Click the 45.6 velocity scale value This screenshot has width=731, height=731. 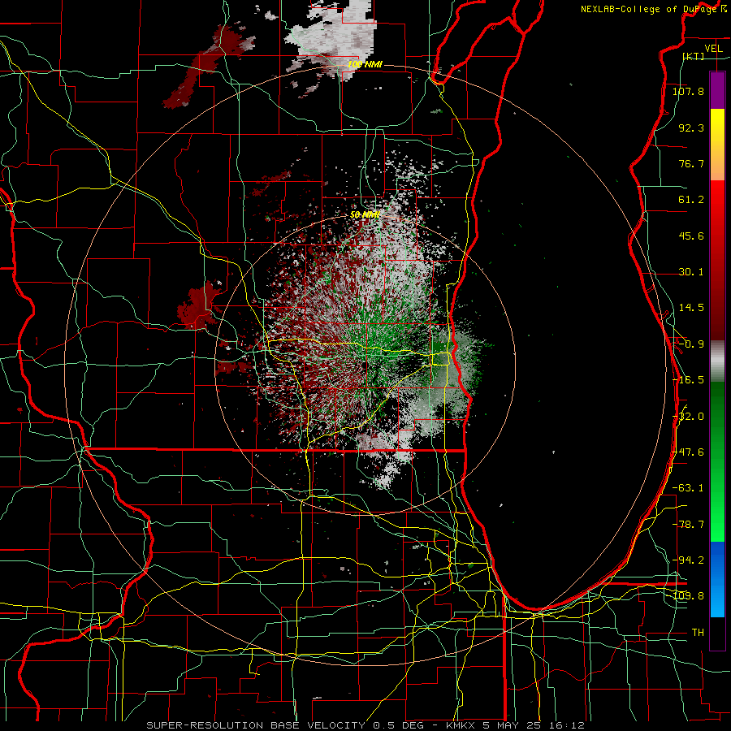point(691,236)
